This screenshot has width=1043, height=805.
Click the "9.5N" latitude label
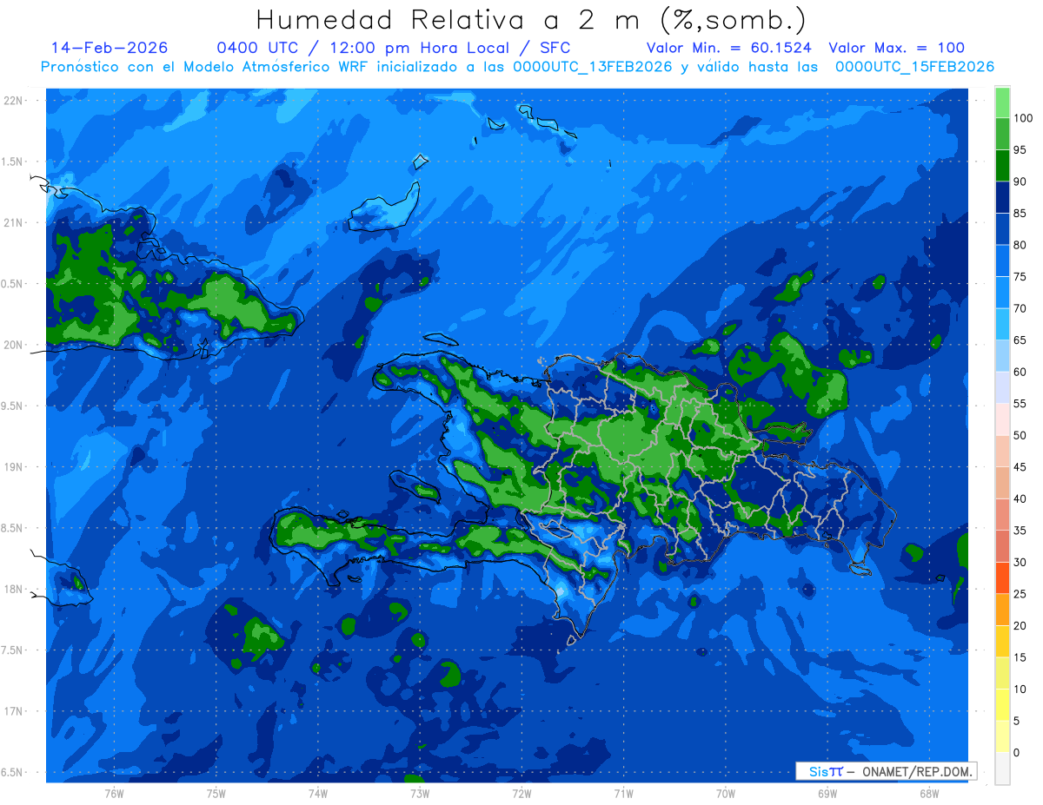(13, 406)
